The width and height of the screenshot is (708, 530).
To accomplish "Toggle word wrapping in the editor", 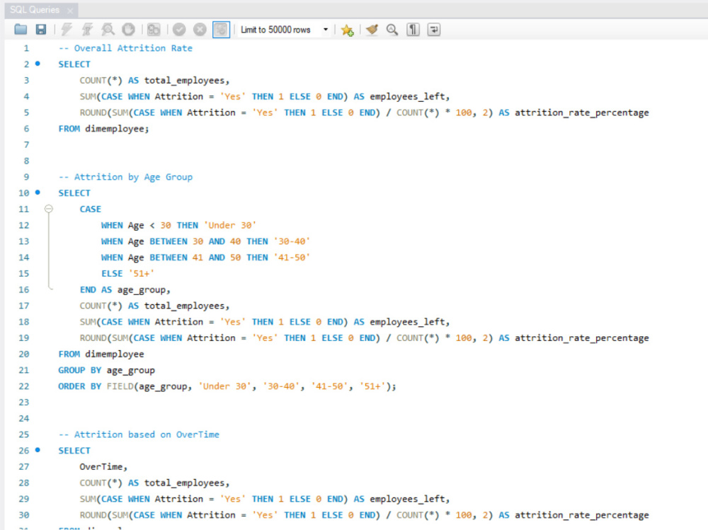I will (x=434, y=30).
